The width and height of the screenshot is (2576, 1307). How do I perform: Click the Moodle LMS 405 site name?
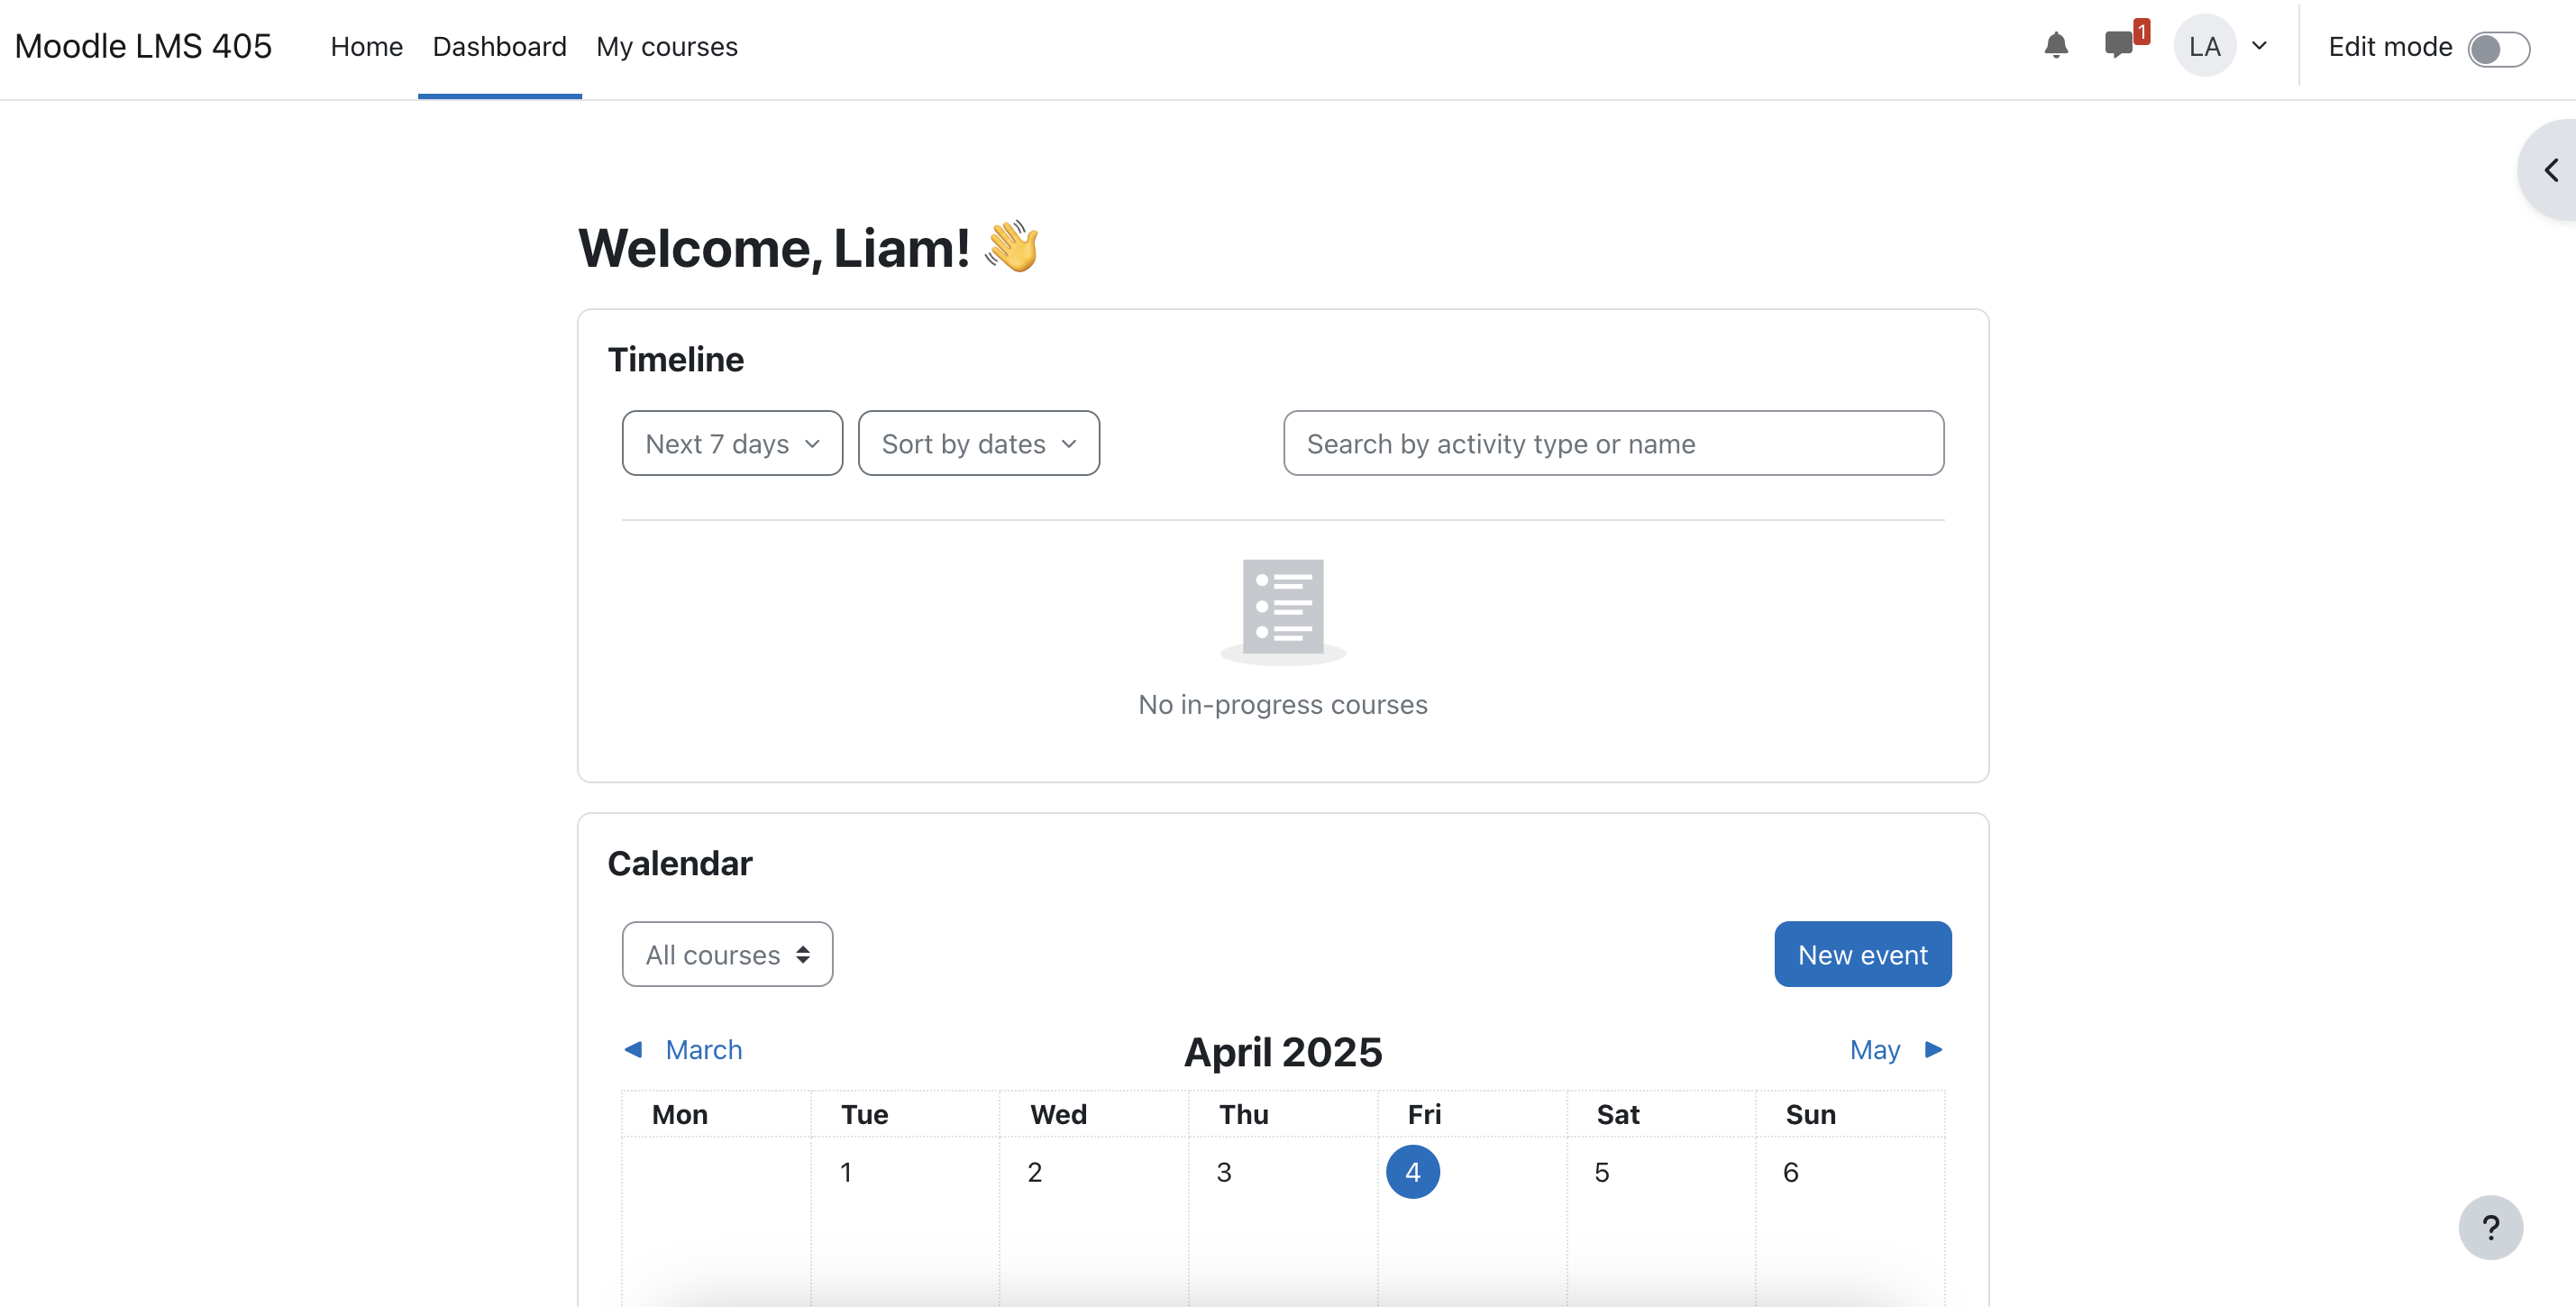(143, 46)
